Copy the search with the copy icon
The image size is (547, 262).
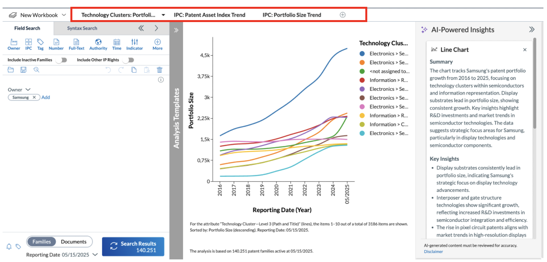(134, 70)
